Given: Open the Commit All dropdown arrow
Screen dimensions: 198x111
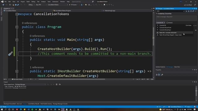Looking at the screenshot, I should point(164,23).
